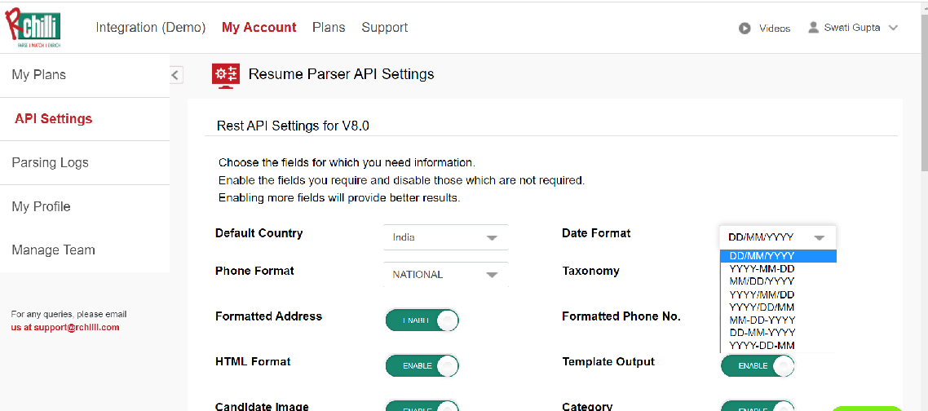Click the Resume Parser API Settings icon
The height and width of the screenshot is (411, 928).
click(x=225, y=75)
